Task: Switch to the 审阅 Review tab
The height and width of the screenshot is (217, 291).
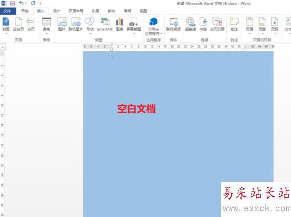Action: [127, 11]
